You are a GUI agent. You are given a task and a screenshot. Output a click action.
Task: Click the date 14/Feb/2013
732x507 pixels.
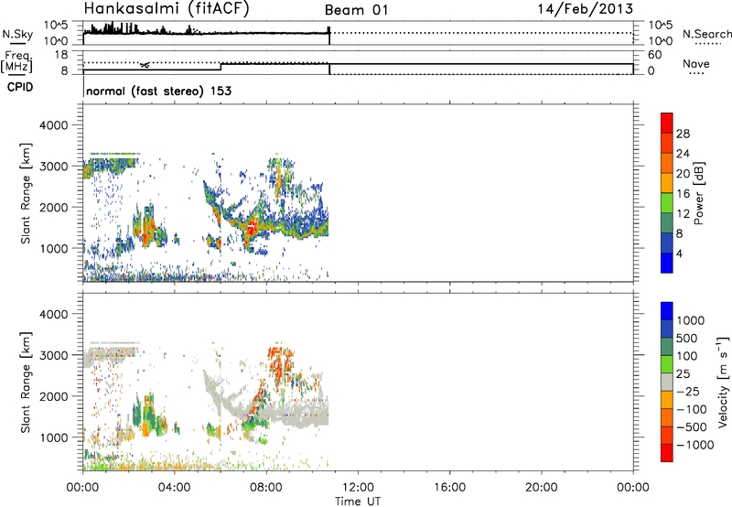586,8
